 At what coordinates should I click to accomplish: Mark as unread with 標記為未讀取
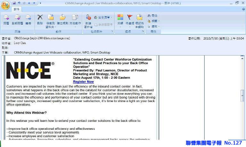pos(139,21)
